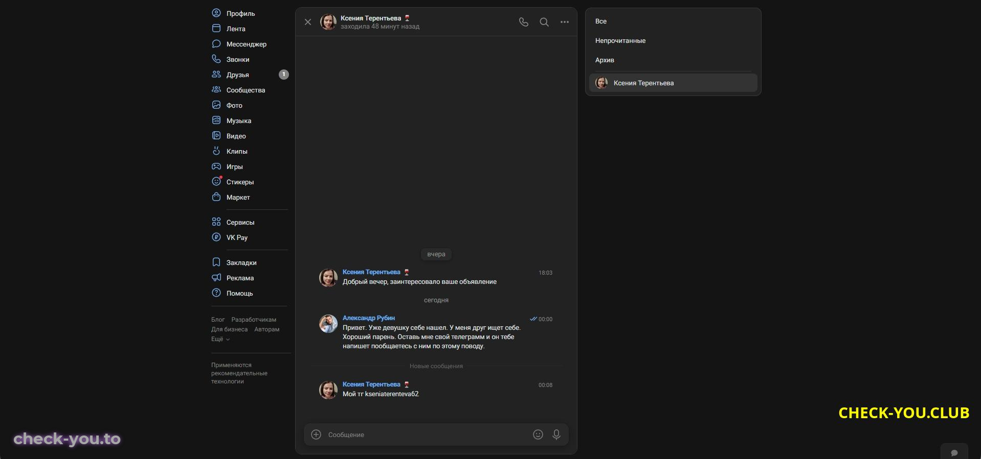Open the Помощь question icon
This screenshot has height=459, width=981.
pyautogui.click(x=216, y=293)
